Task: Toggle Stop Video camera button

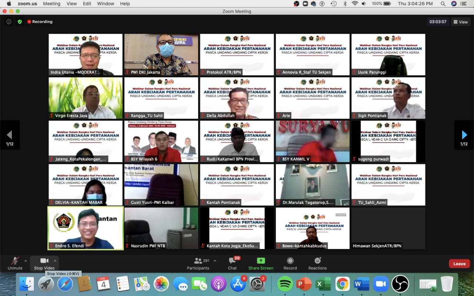Action: click(x=44, y=263)
